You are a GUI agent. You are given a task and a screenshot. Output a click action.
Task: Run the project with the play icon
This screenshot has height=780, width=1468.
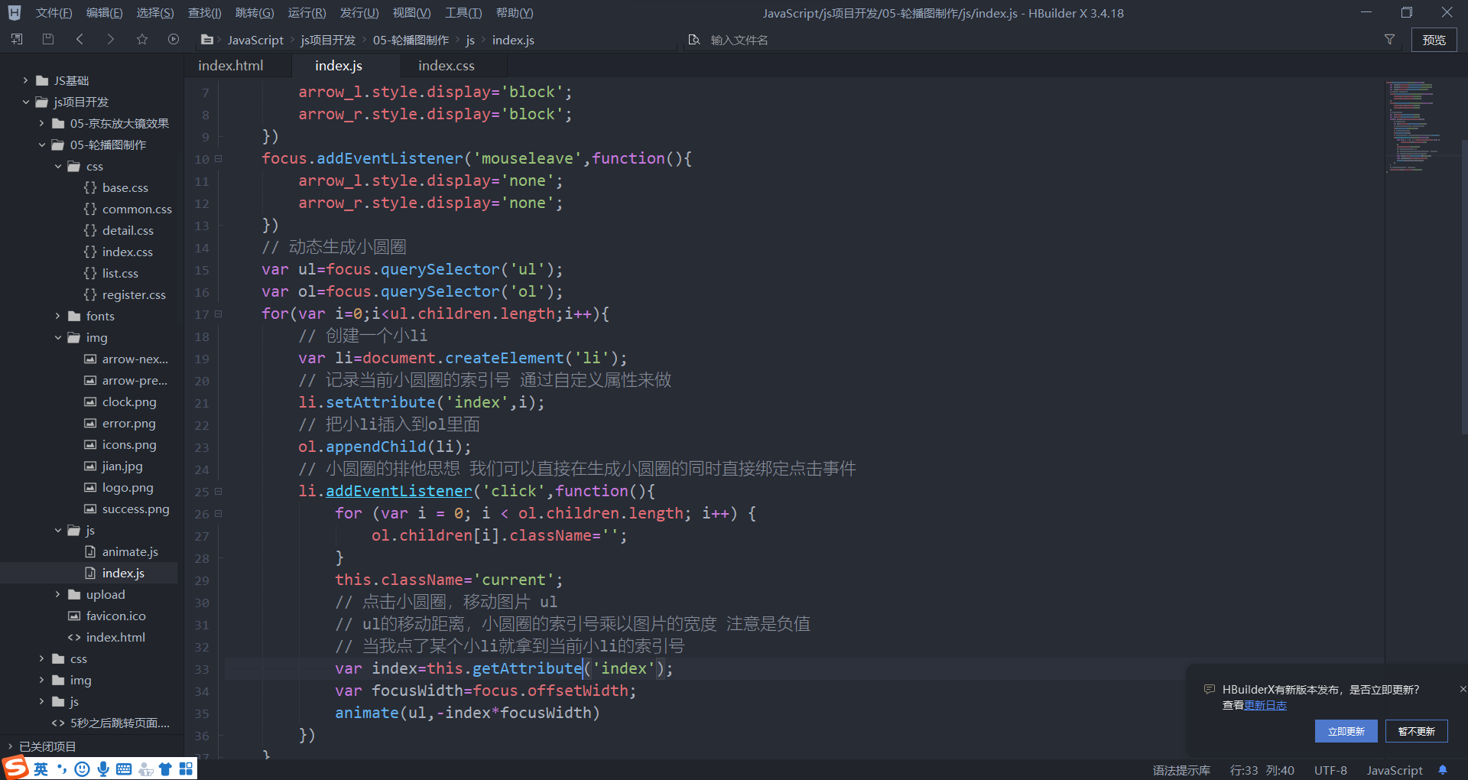point(173,39)
